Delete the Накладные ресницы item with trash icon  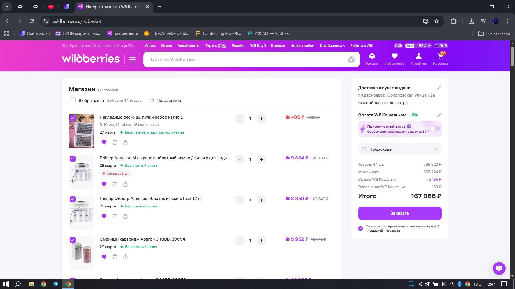click(x=115, y=142)
